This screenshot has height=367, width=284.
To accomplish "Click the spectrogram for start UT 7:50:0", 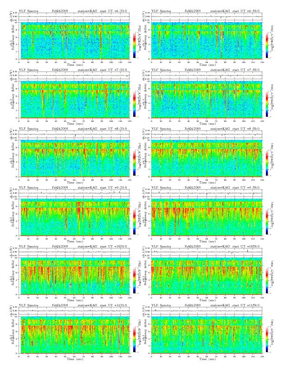I will coord(207,100).
